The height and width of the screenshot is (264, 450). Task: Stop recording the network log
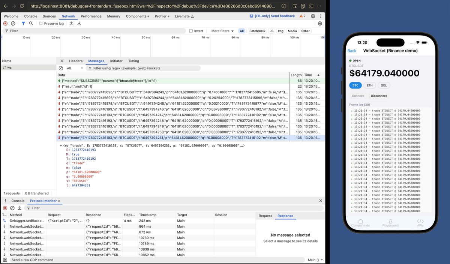coord(5,23)
